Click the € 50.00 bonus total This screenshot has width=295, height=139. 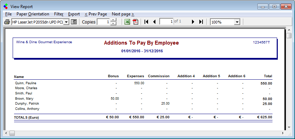113,117
